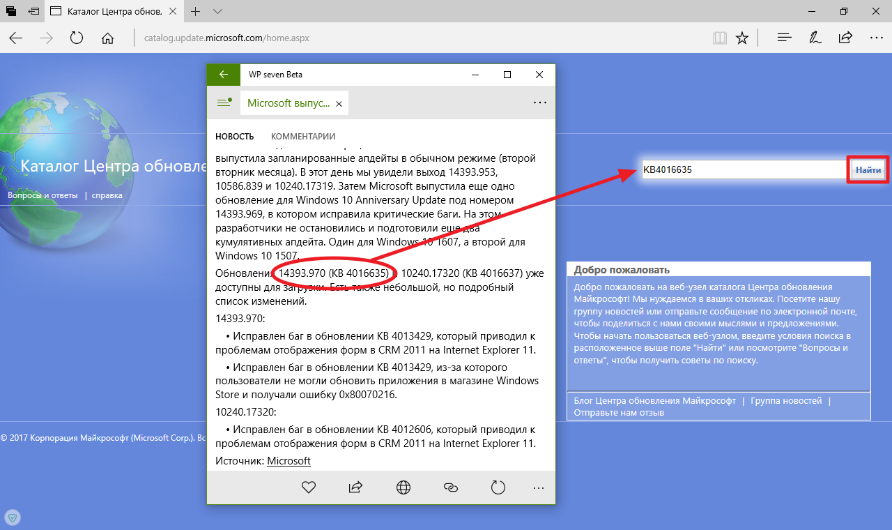Open the справка link
The height and width of the screenshot is (530, 892).
coord(107,195)
